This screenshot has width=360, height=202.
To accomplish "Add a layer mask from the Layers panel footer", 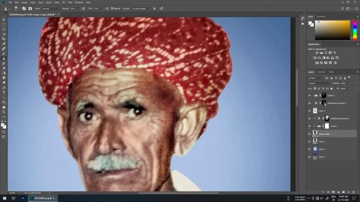I will click(334, 192).
